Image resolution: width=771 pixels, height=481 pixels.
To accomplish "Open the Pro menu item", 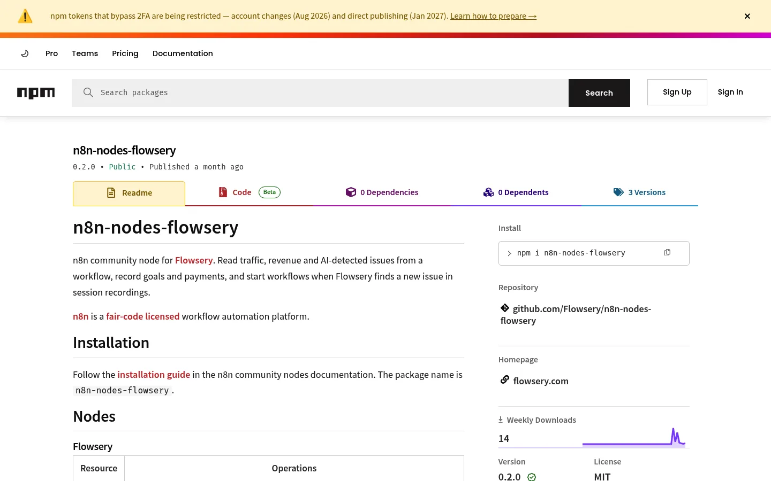I will pyautogui.click(x=51, y=53).
